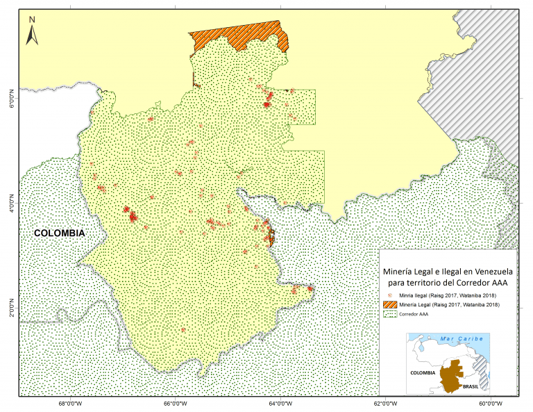Click the large COLOMBIA label on main map
533x412 pixels.
(x=60, y=233)
